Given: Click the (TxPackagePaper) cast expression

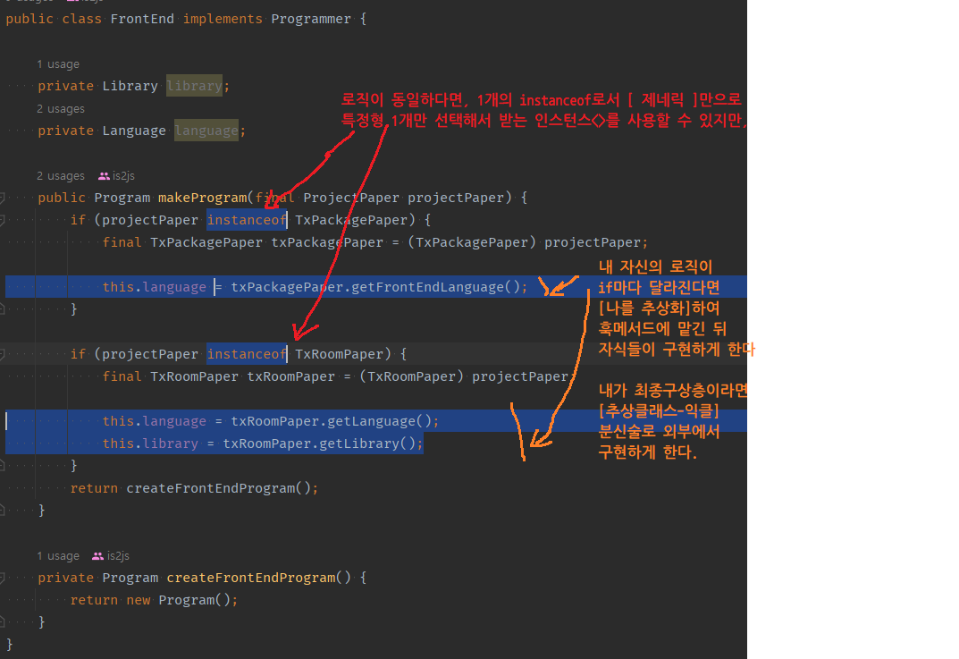Looking at the screenshot, I should point(472,243).
